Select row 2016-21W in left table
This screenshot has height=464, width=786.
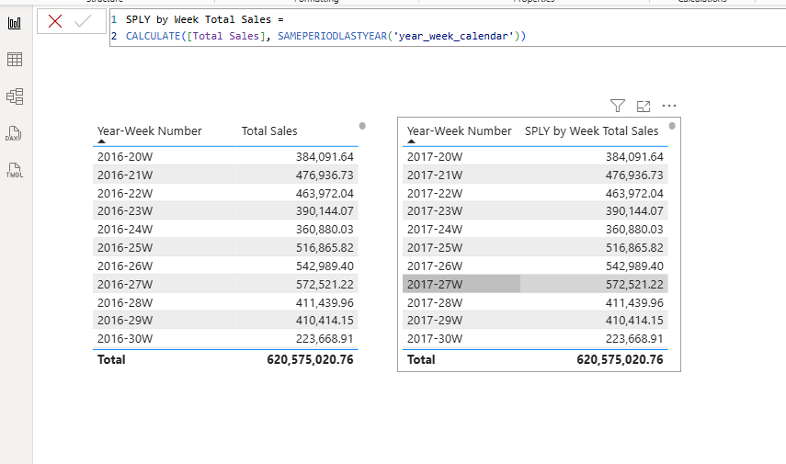coord(225,175)
